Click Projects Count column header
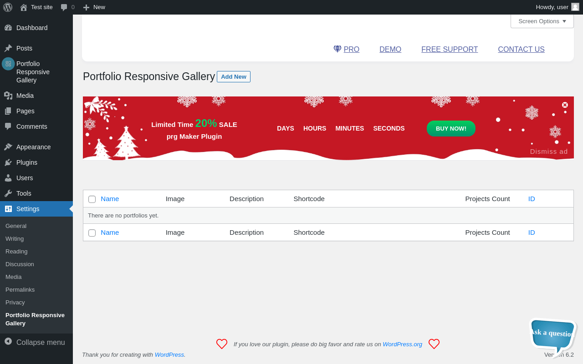This screenshot has height=364, width=583. (487, 199)
